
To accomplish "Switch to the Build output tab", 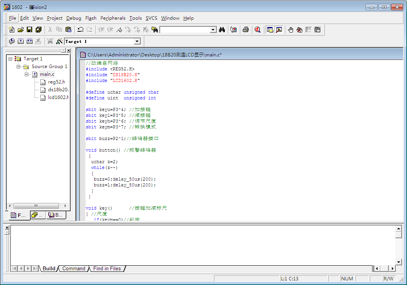I will coord(49,268).
